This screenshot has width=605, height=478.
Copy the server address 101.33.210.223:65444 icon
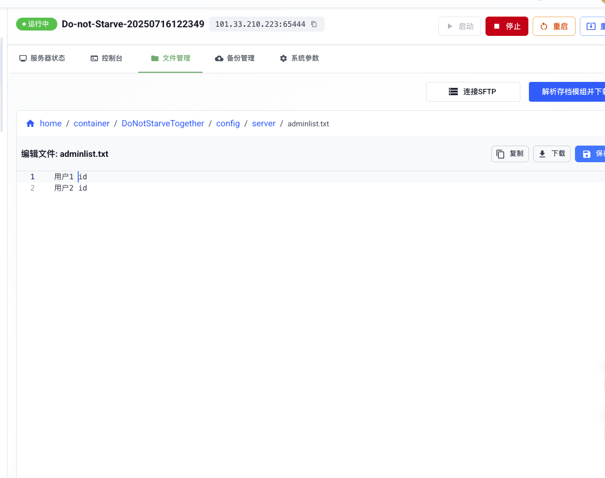coord(314,24)
